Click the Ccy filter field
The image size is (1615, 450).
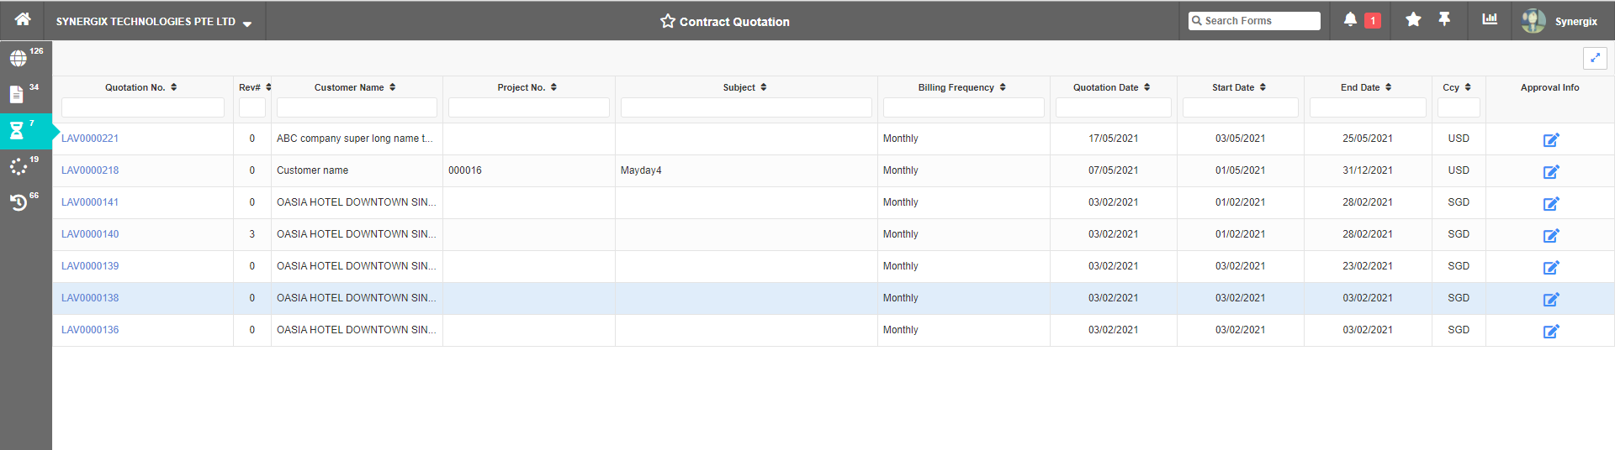point(1459,107)
